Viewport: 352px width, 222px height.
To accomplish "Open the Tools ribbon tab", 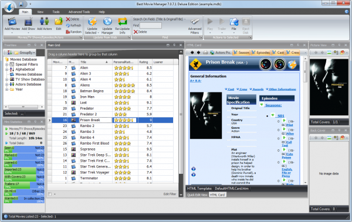I will [56, 12].
